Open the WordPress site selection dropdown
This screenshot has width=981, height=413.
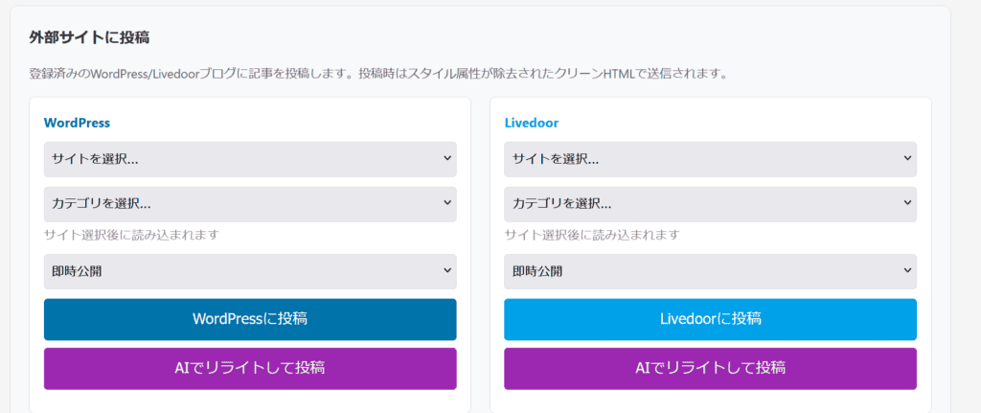tap(249, 159)
